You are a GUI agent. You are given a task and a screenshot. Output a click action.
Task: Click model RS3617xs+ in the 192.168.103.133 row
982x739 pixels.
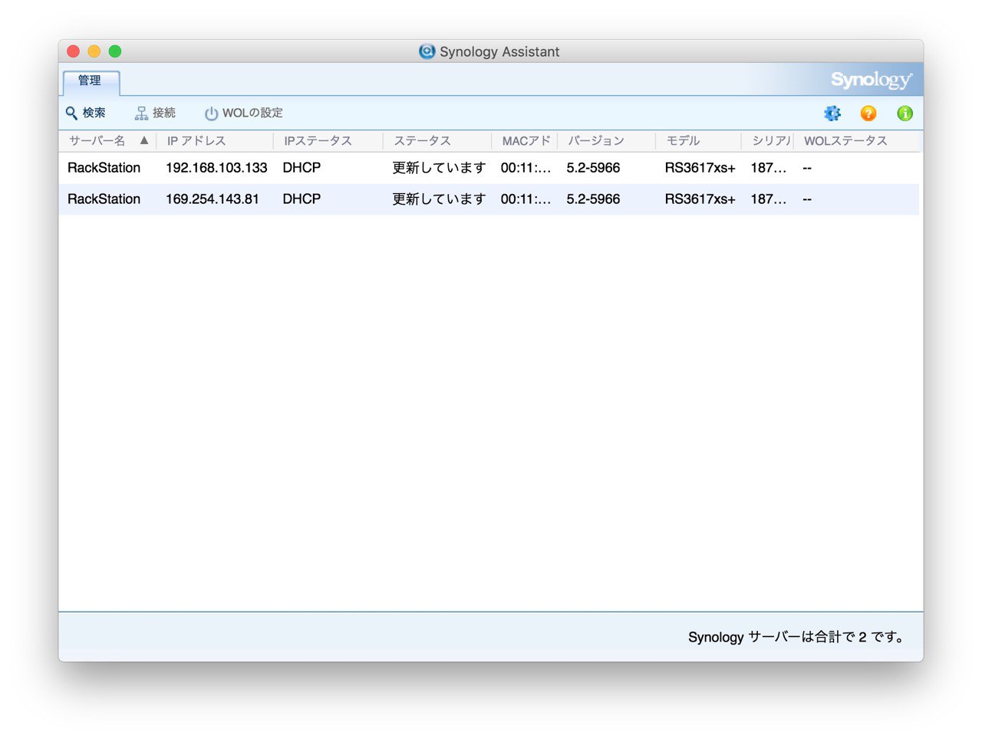[x=700, y=168]
